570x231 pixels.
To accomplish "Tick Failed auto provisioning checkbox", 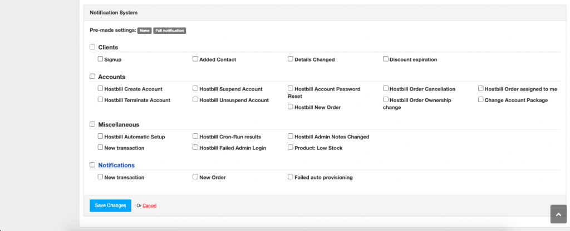I will 291,177.
